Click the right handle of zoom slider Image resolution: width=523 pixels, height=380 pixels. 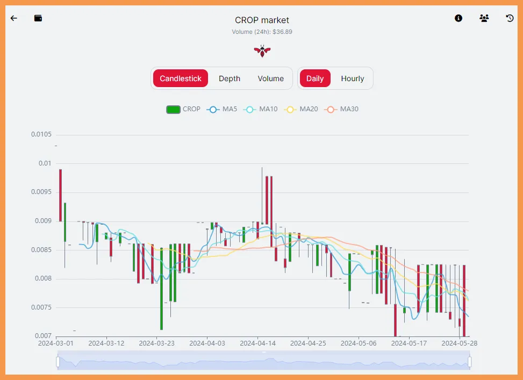pyautogui.click(x=470, y=362)
